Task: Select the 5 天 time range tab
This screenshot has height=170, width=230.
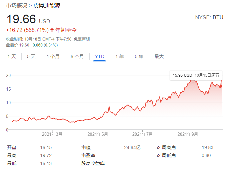Action: click(31, 56)
